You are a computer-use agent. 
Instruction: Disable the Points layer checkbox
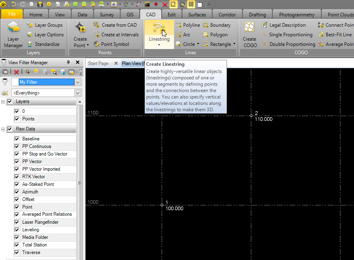[17, 119]
